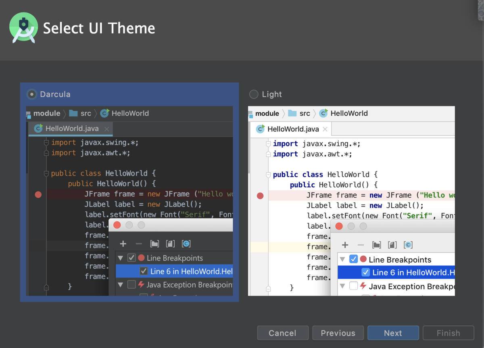The width and height of the screenshot is (484, 348).
Task: Click src folder icon in Darcula preview
Action: pyautogui.click(x=73, y=113)
